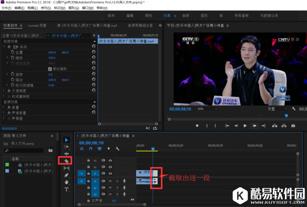Open the wrench settings in Program Monitor
This screenshot has height=207, width=307.
coord(294,109)
